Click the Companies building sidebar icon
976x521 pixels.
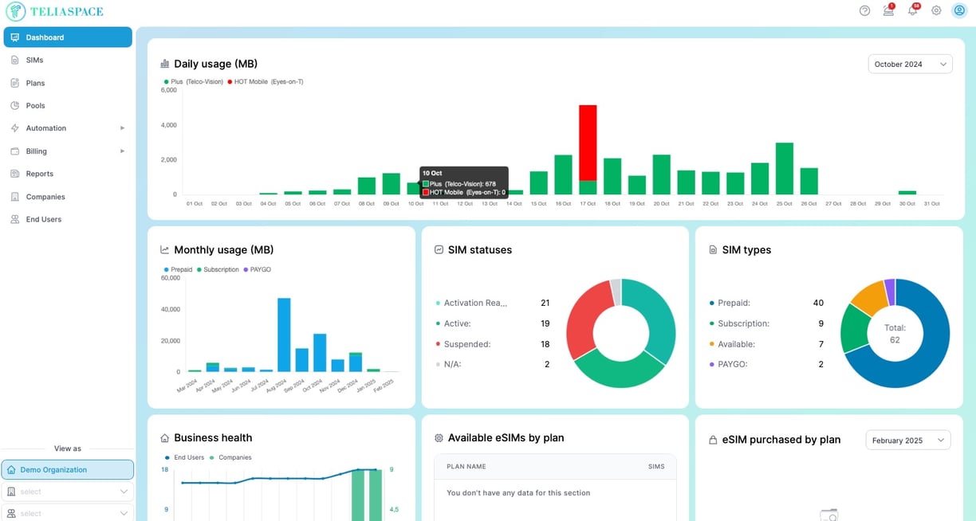click(x=15, y=197)
